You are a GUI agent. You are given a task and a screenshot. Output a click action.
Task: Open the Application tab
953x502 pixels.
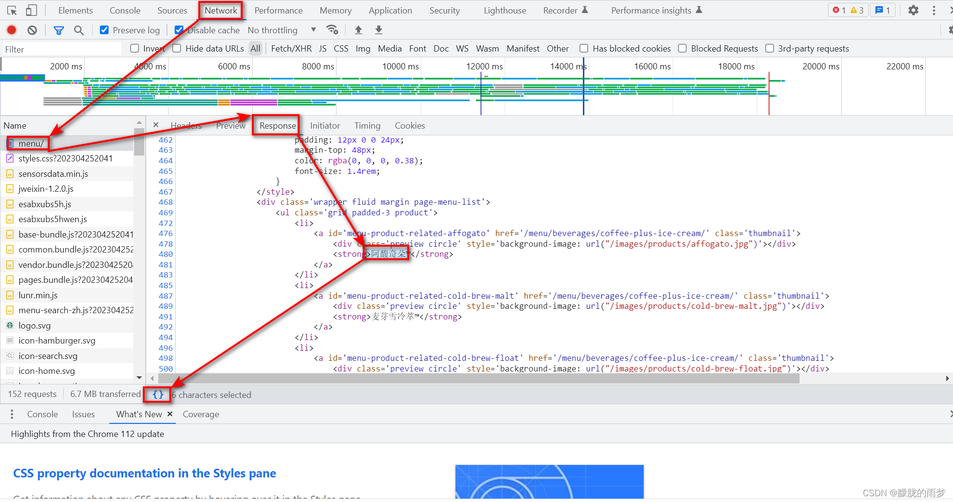pos(390,10)
